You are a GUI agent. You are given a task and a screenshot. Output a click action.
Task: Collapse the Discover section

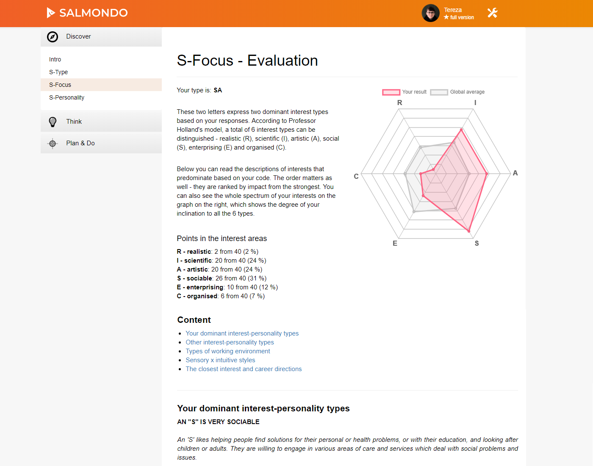pos(101,37)
